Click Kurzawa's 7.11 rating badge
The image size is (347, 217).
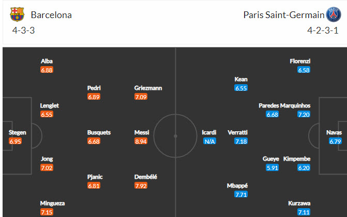click(304, 212)
